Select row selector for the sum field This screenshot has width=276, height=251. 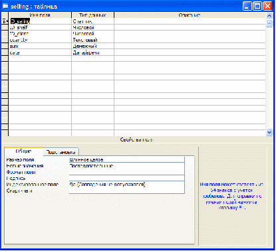[x=5, y=46]
